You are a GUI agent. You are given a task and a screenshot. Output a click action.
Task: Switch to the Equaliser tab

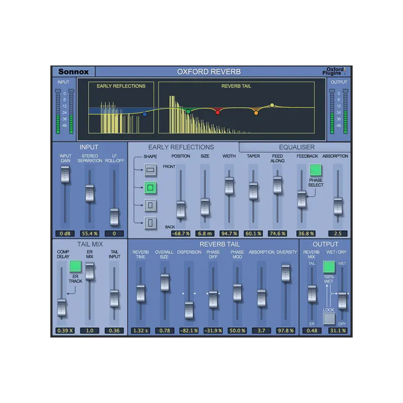click(x=295, y=147)
